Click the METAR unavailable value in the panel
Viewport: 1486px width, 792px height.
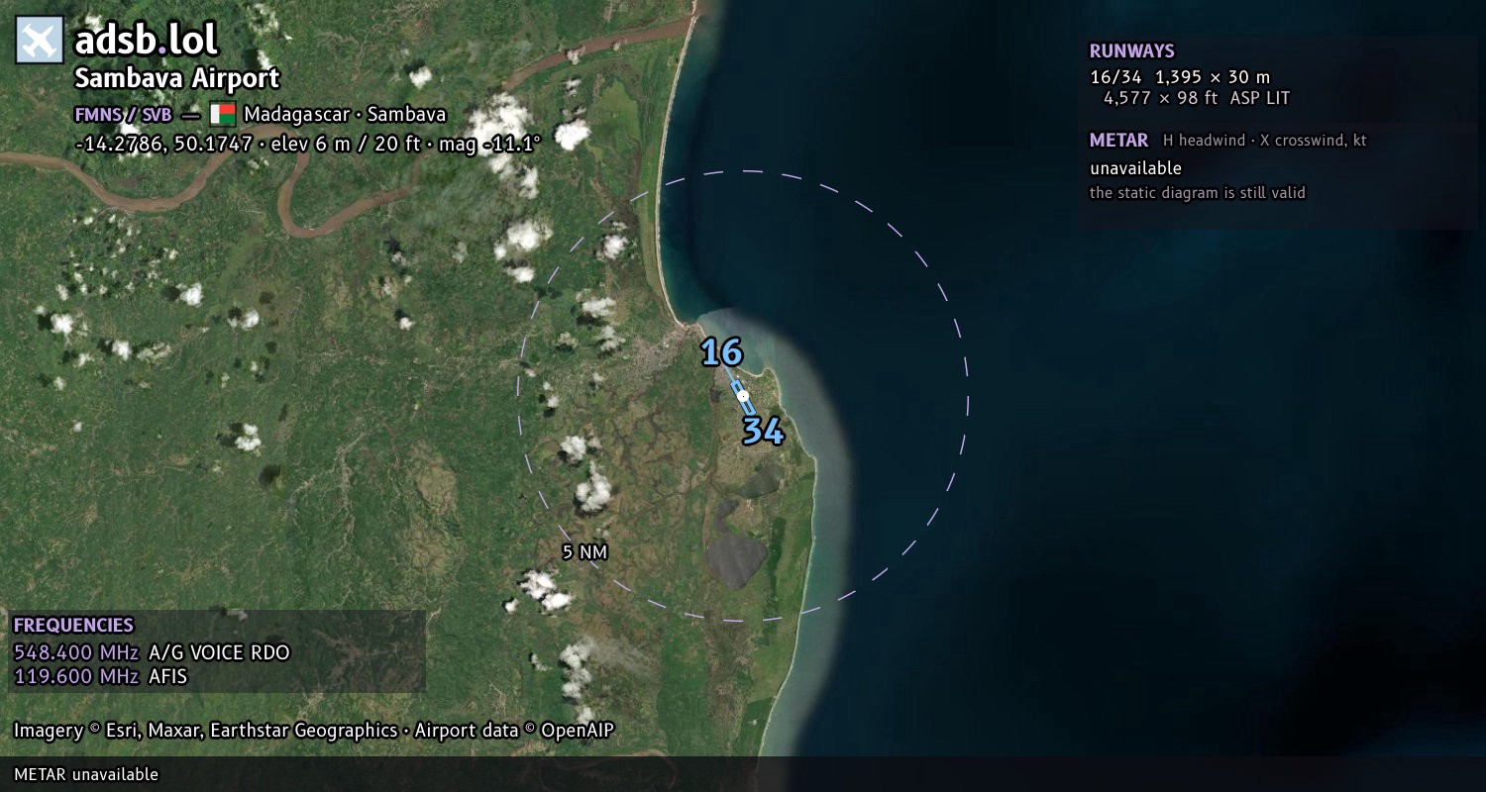[1136, 168]
